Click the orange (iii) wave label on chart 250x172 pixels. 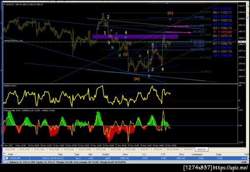[x=137, y=79]
